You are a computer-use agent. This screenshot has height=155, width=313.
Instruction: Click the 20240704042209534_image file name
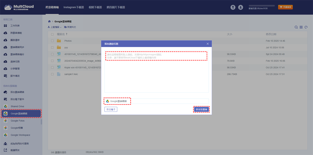[83, 61]
